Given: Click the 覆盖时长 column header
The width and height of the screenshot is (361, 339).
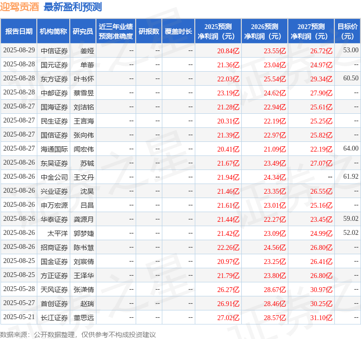Looking at the screenshot, I should point(178,31).
